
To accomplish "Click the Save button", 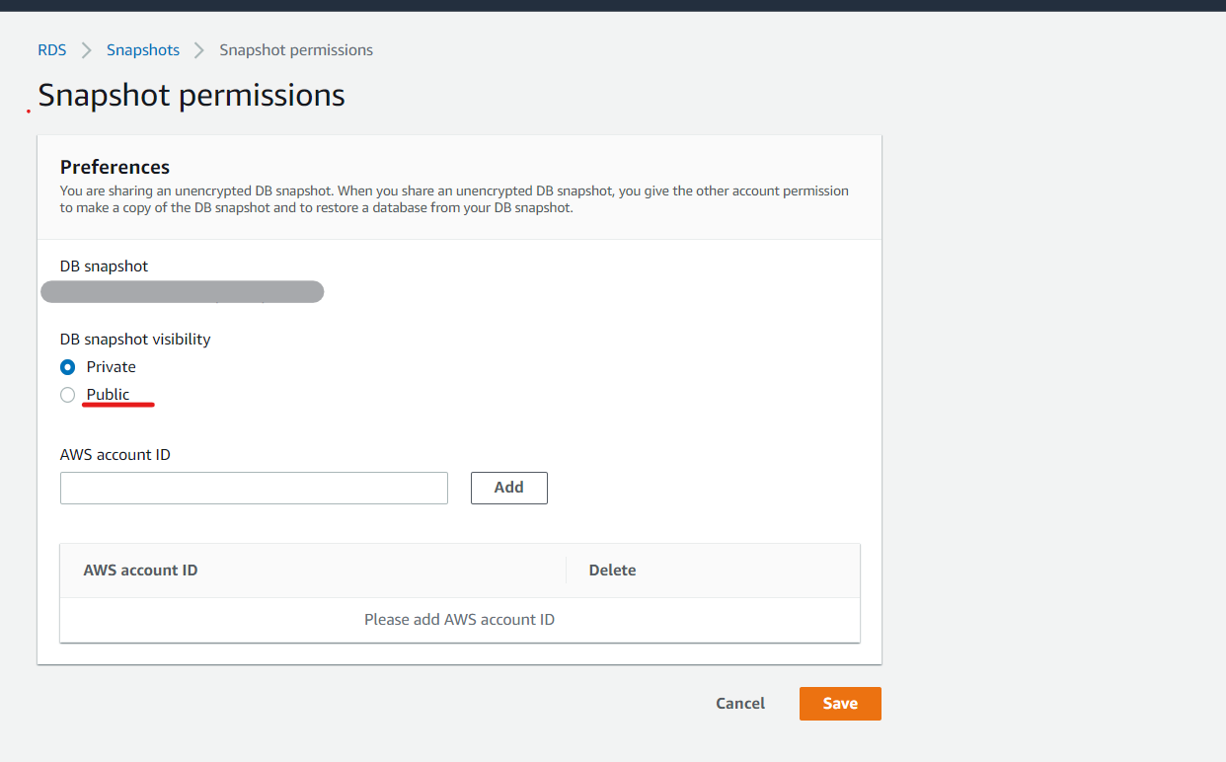I will point(840,703).
